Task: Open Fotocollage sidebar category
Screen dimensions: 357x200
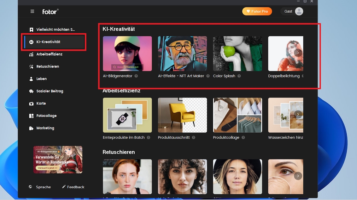Action: 46,116
